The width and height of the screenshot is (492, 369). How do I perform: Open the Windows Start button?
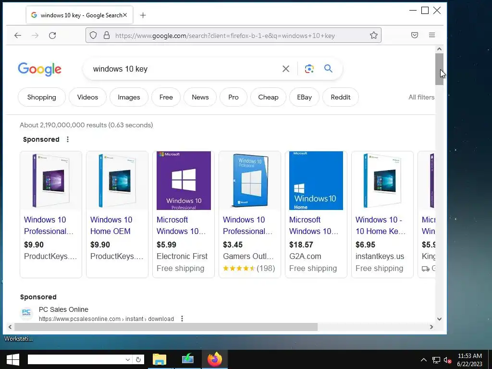tap(13, 359)
